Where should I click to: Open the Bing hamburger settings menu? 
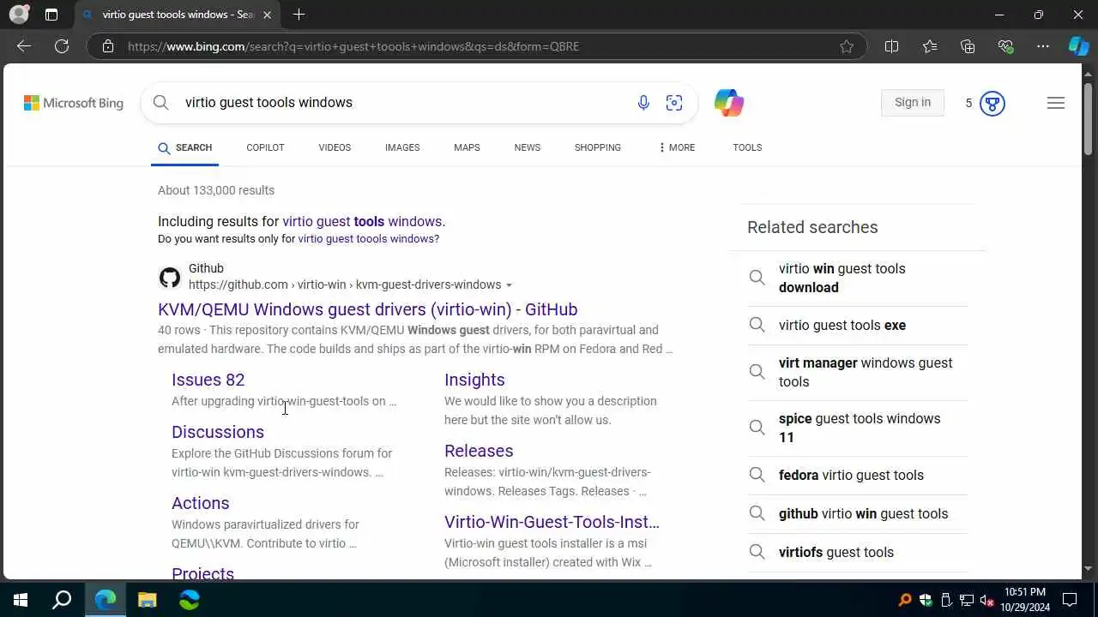1056,103
